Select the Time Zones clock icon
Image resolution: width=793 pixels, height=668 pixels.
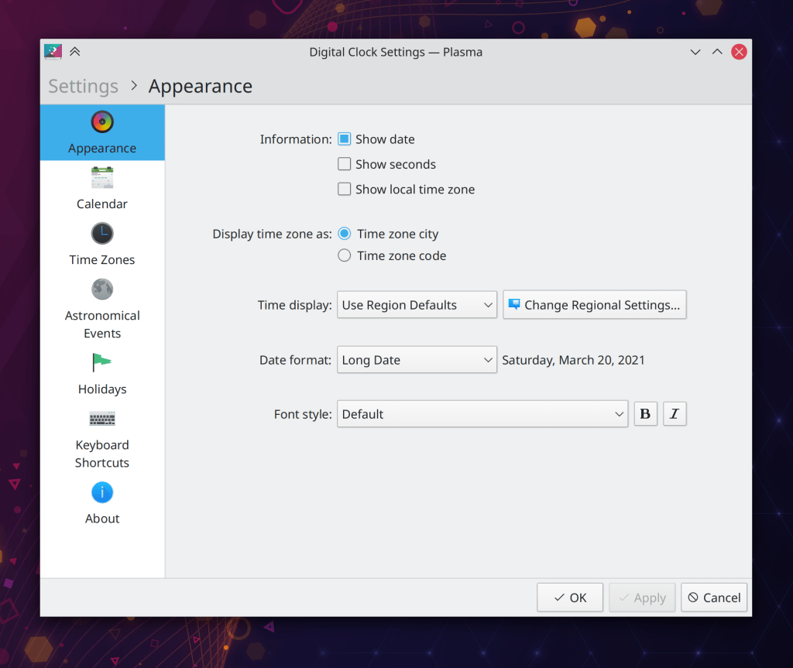102,234
